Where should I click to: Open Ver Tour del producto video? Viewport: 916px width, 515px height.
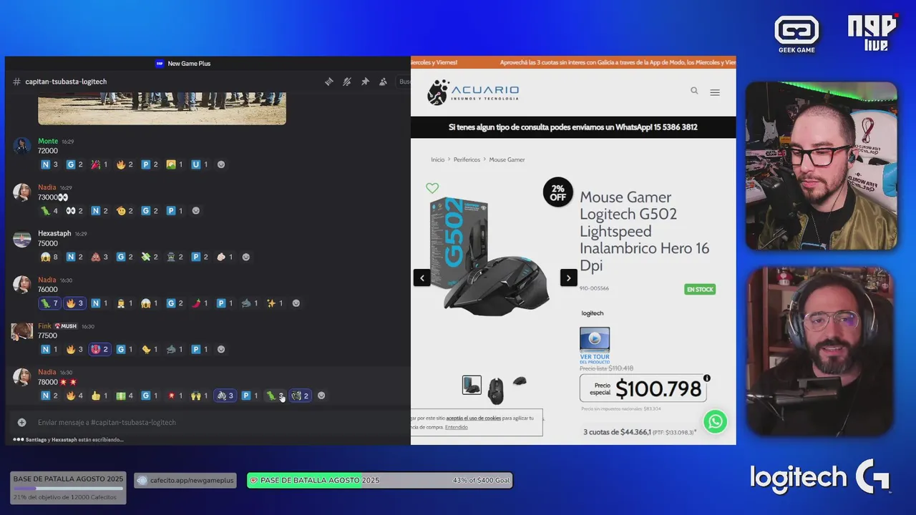(x=595, y=346)
